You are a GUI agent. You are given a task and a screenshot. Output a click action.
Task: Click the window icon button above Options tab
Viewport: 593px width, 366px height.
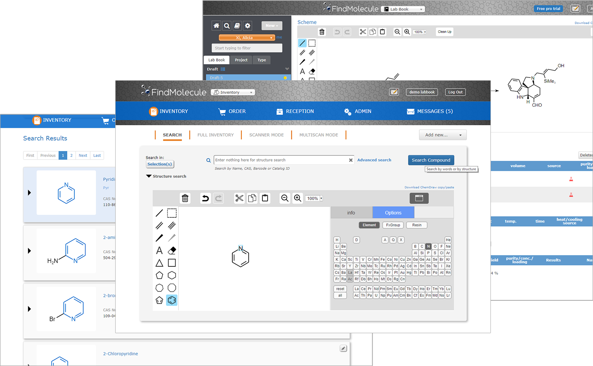click(x=419, y=198)
